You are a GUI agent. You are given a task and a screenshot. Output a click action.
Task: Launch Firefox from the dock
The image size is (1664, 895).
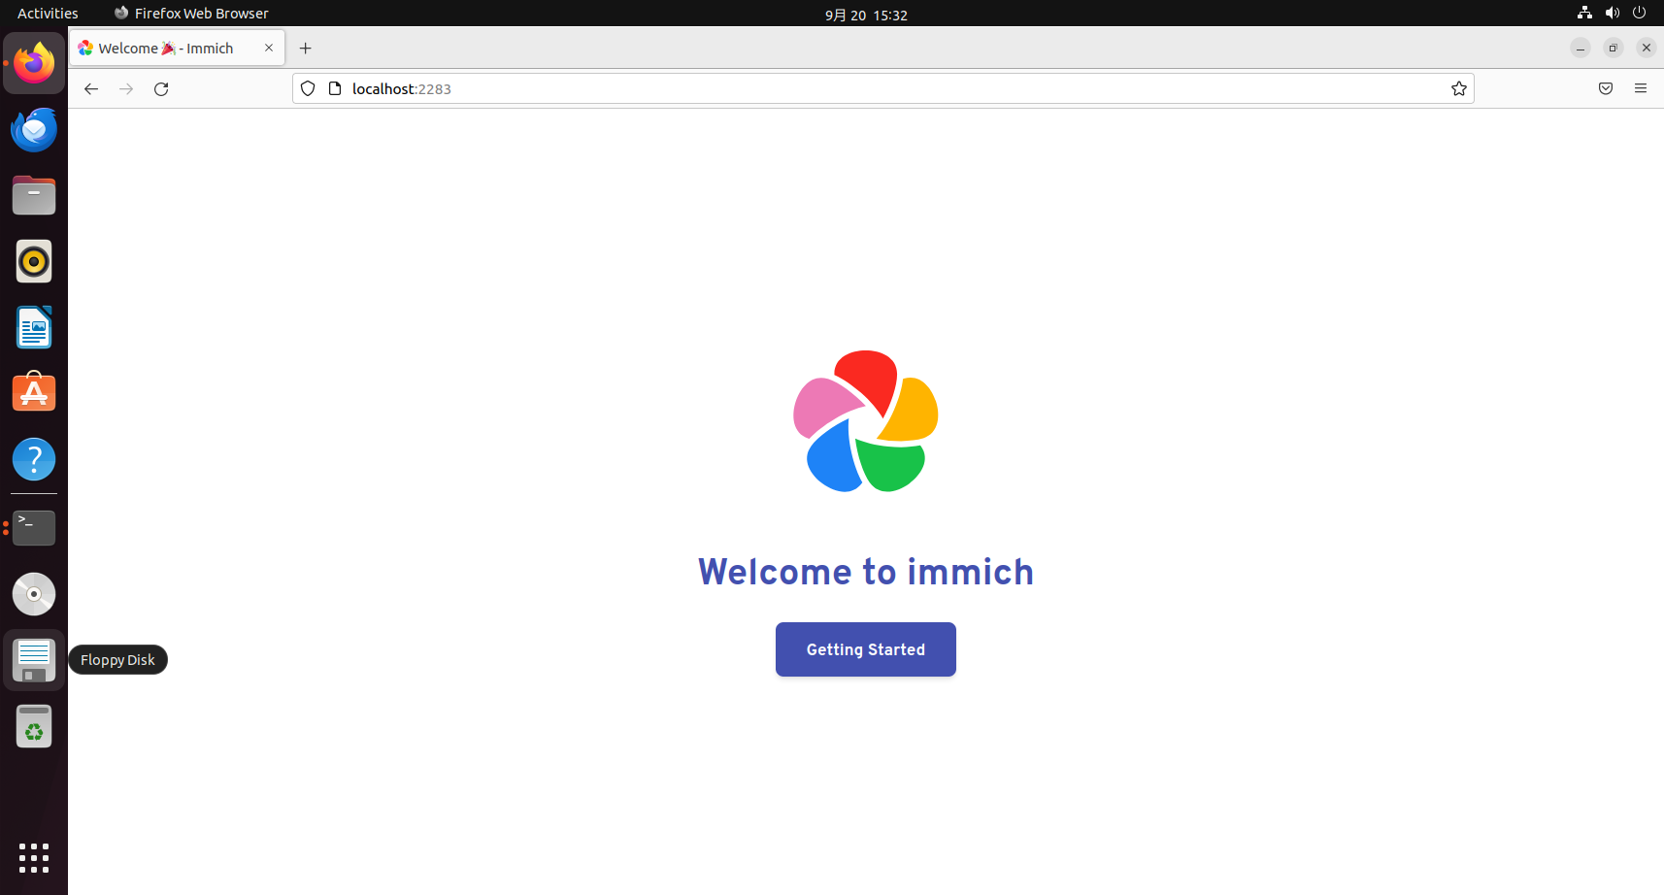(34, 63)
